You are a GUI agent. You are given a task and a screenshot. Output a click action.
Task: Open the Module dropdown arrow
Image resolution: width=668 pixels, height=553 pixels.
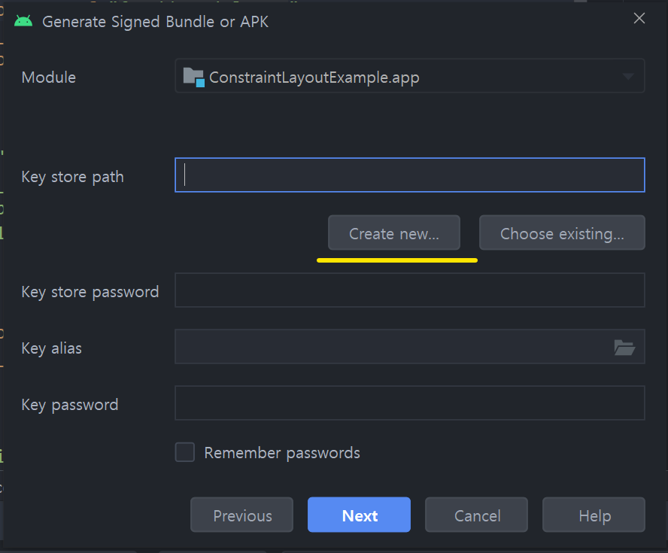[627, 77]
